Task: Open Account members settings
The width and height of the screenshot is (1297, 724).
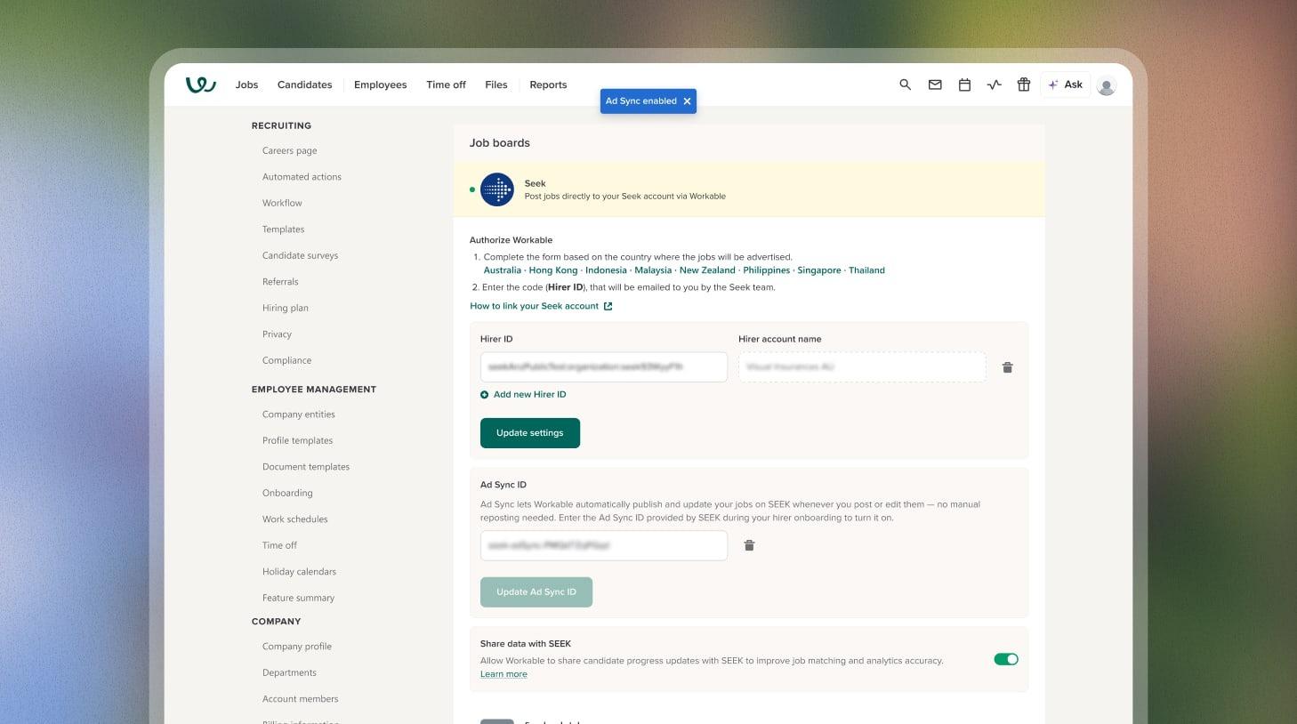Action: coord(300,699)
